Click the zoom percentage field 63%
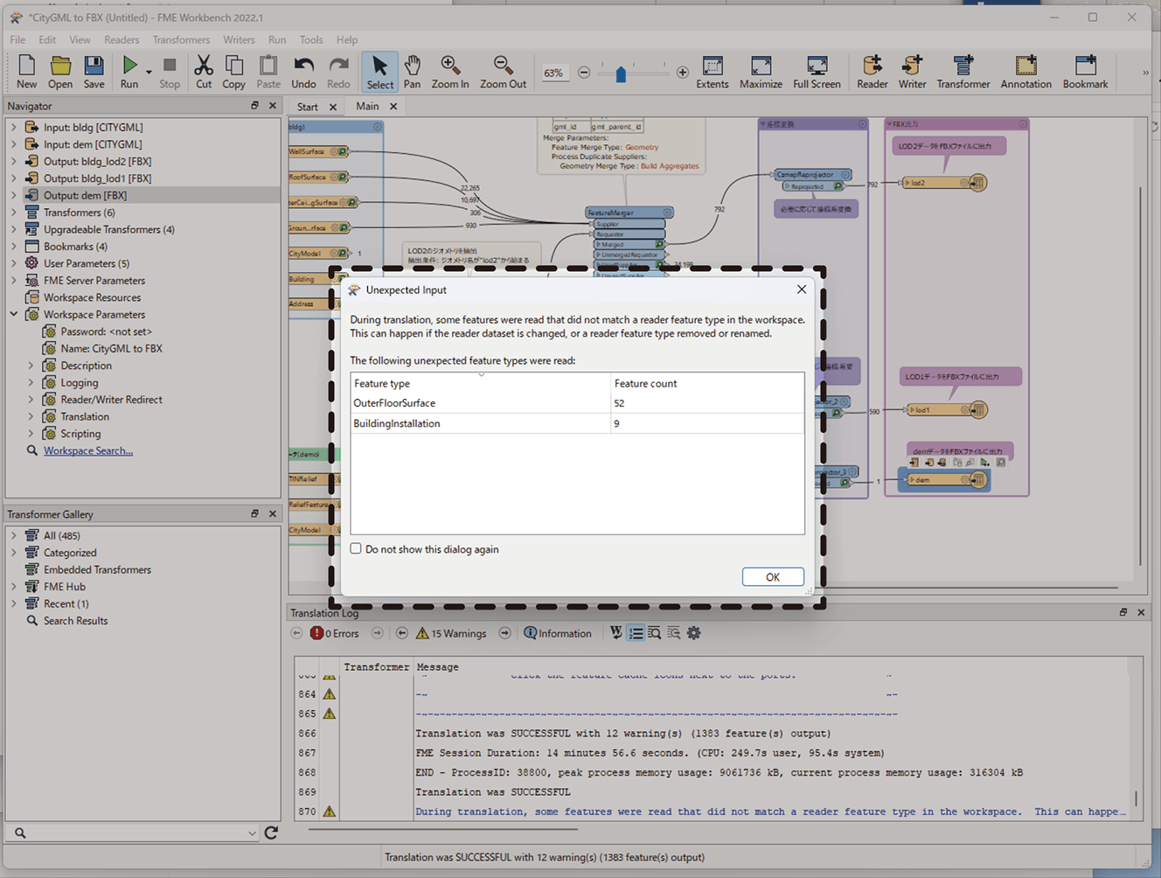1161x878 pixels. [553, 73]
